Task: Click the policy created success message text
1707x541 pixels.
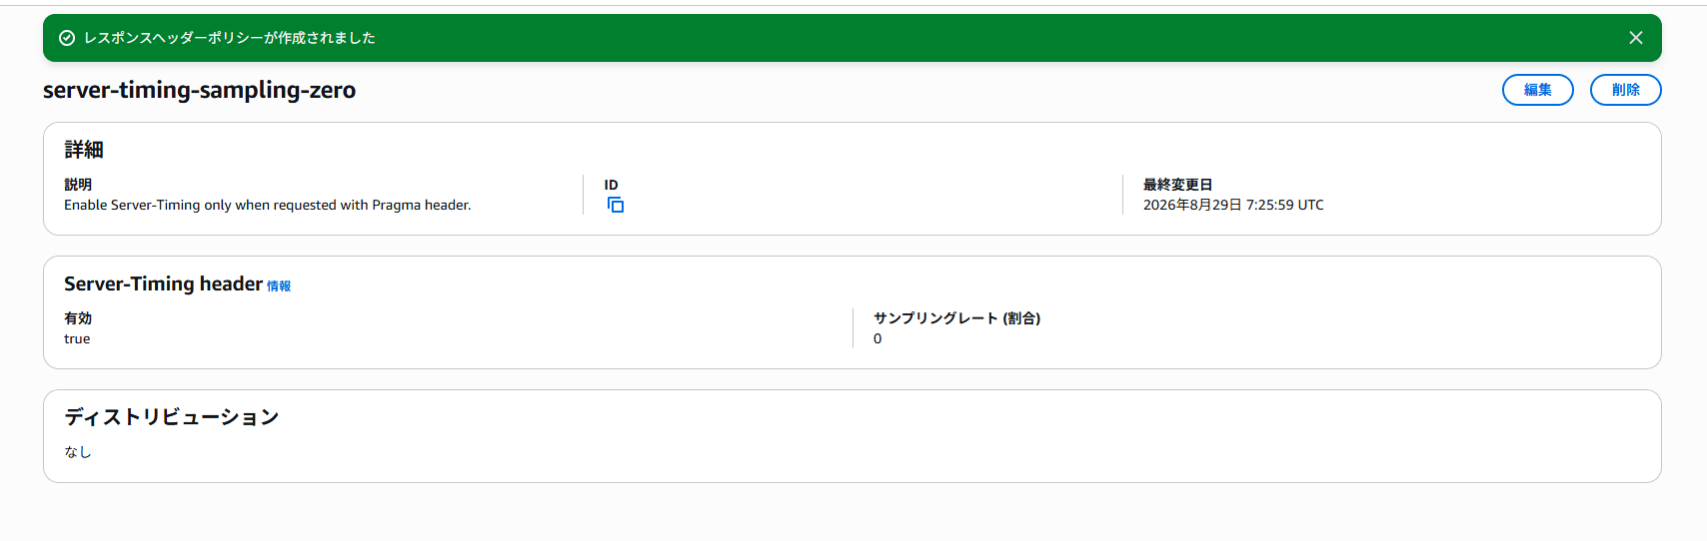Action: coord(230,38)
